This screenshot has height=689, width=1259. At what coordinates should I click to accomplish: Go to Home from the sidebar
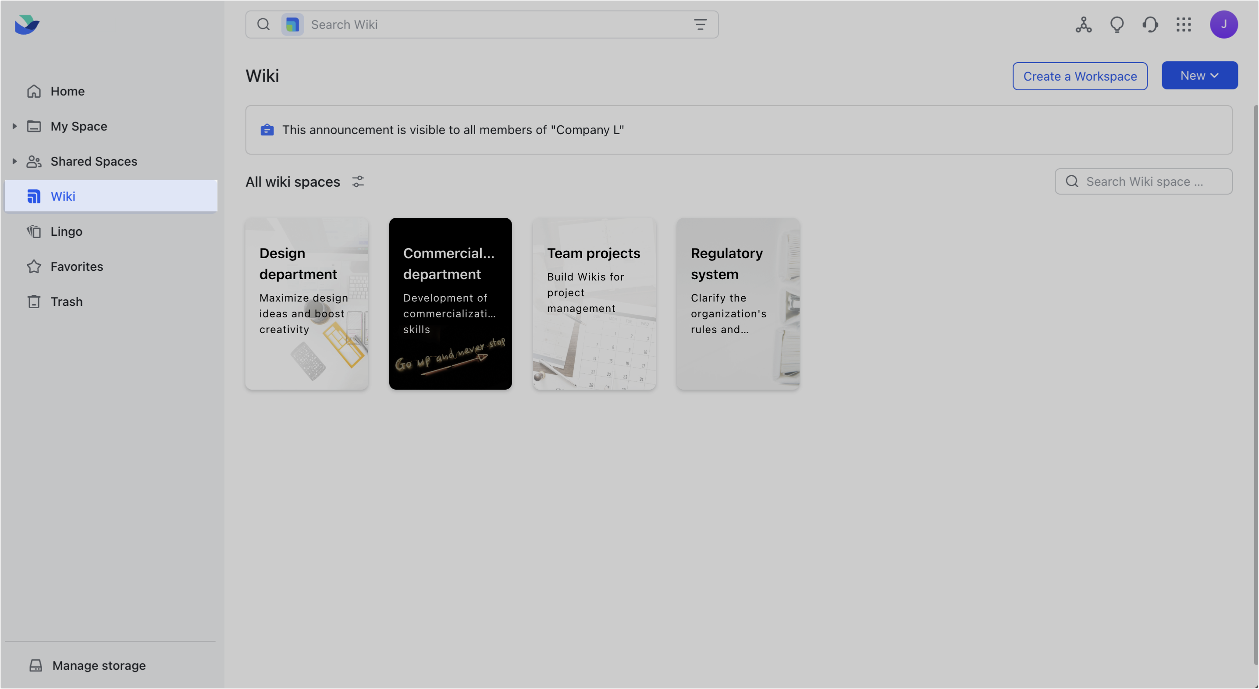(x=67, y=91)
